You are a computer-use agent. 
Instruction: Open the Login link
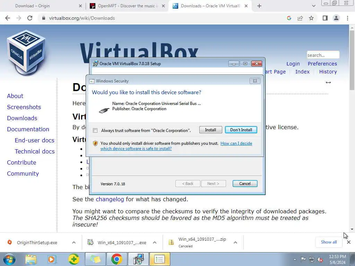293,64
